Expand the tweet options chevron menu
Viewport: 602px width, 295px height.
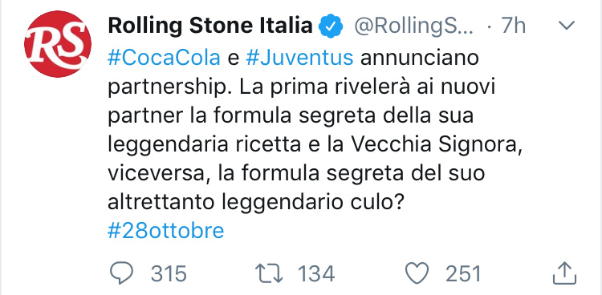tap(566, 26)
